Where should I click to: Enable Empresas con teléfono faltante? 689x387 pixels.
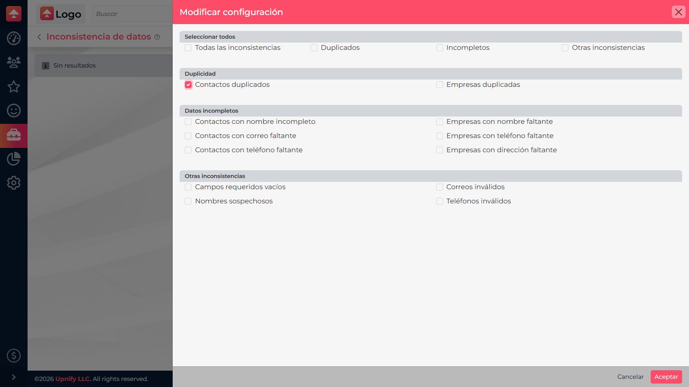440,136
